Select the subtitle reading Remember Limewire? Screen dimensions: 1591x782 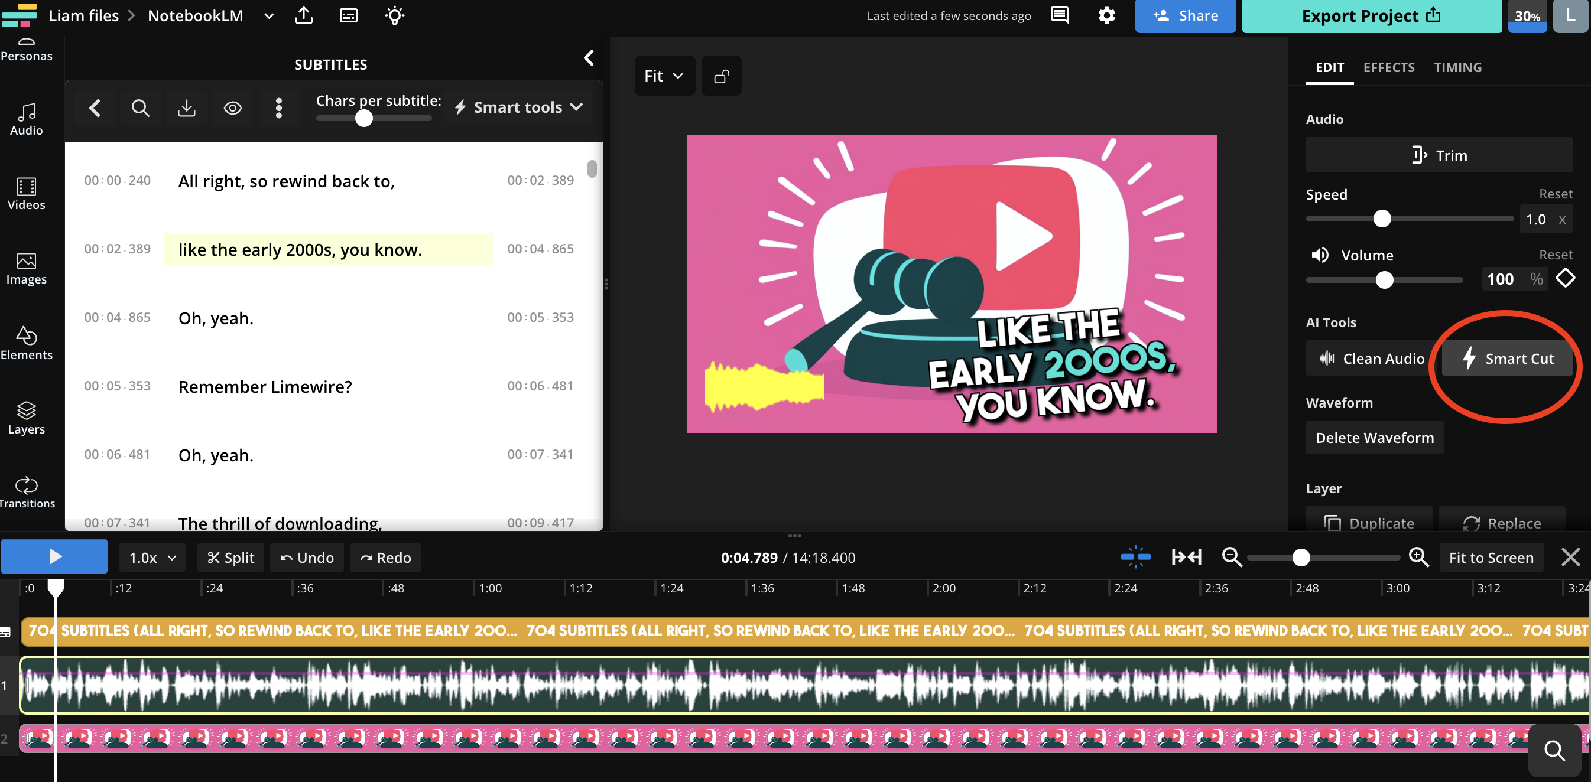(x=265, y=386)
